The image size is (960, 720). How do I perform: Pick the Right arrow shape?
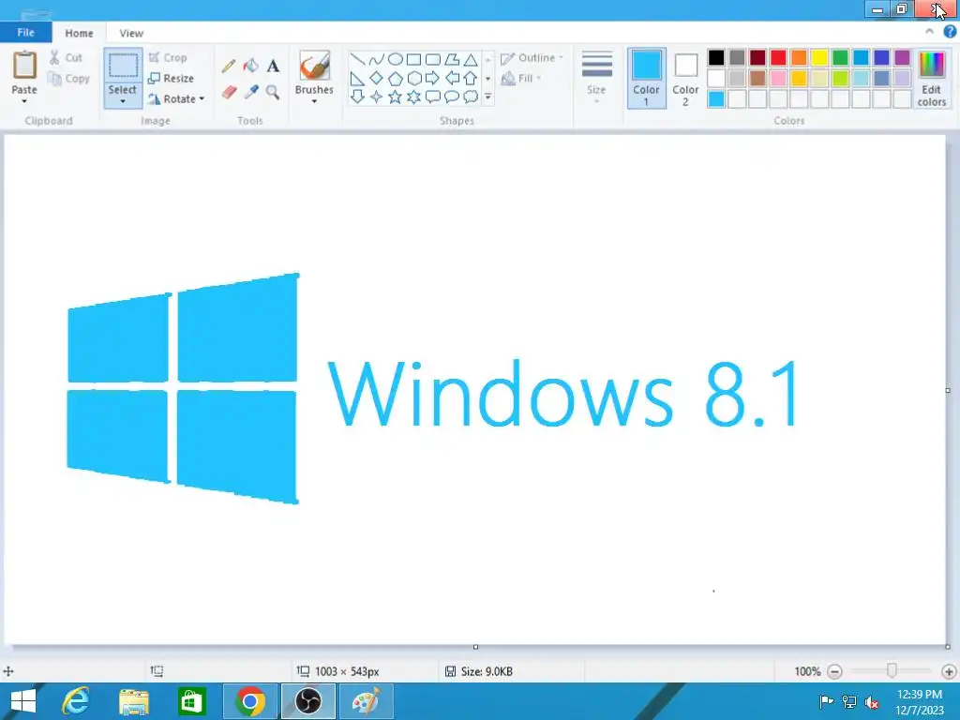[x=433, y=79]
